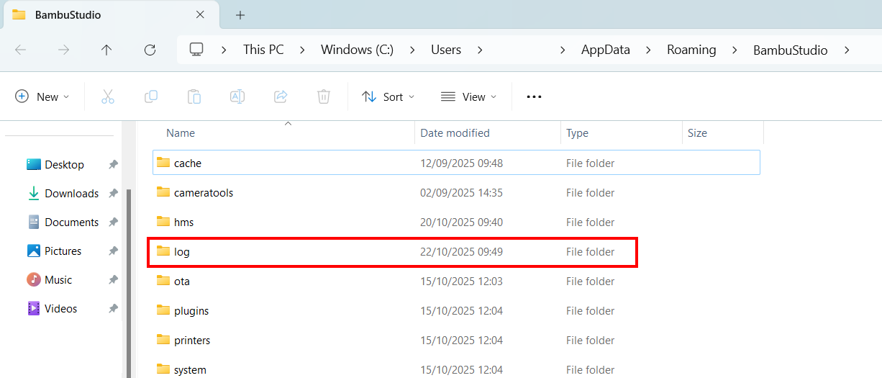Click the plugins folder's yellow icon
The image size is (882, 378).
pos(163,310)
